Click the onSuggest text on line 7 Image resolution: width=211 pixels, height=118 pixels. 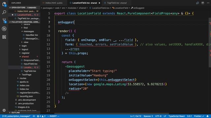coord(66,22)
